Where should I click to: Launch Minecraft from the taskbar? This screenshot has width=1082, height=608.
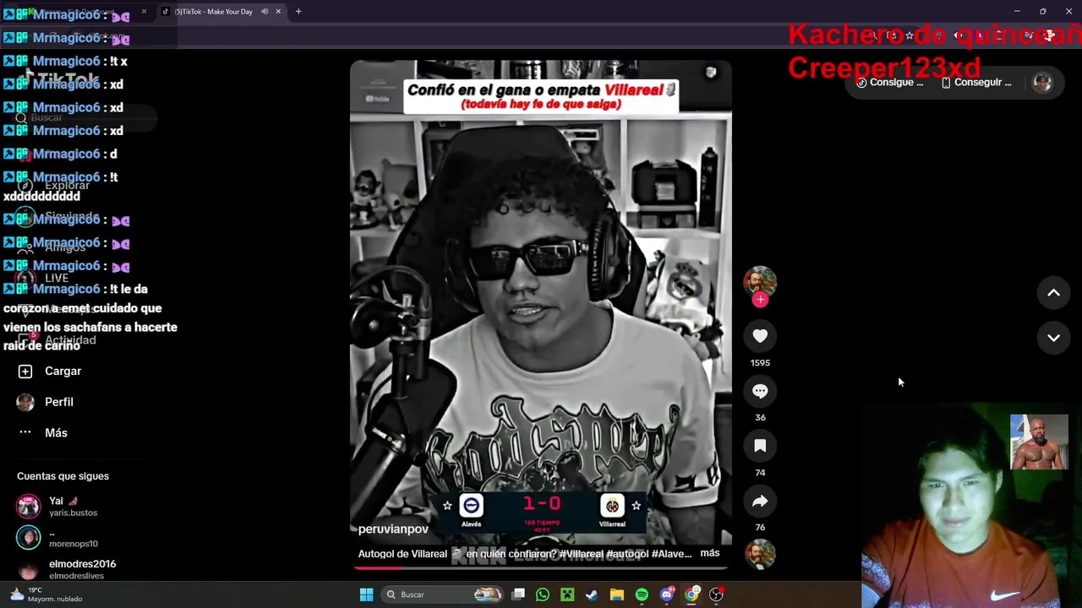click(567, 594)
